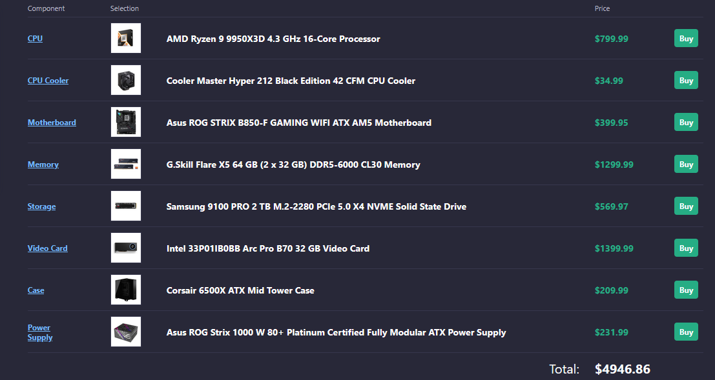Viewport: 715px width, 380px height.
Task: Follow the CPU Cooler category link
Action: (x=48, y=81)
